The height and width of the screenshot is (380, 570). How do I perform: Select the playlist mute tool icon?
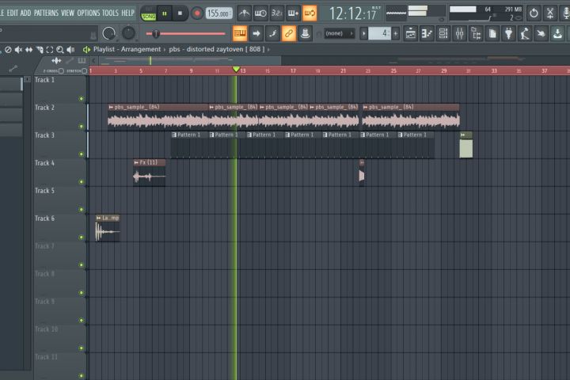[x=18, y=50]
